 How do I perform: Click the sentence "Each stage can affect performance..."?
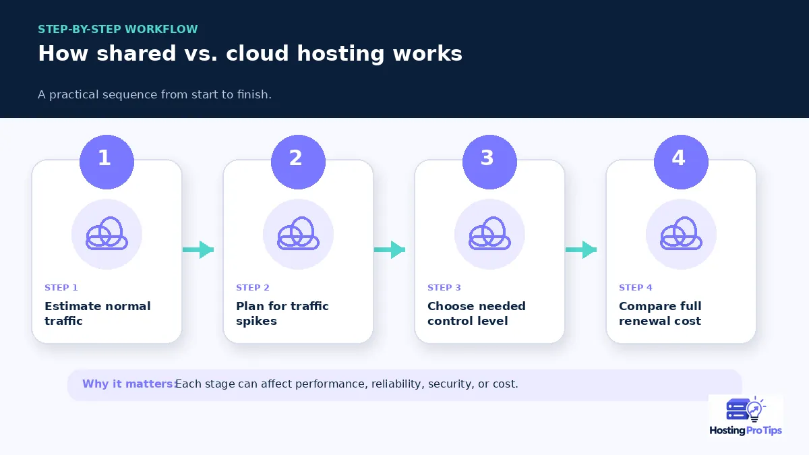point(347,384)
